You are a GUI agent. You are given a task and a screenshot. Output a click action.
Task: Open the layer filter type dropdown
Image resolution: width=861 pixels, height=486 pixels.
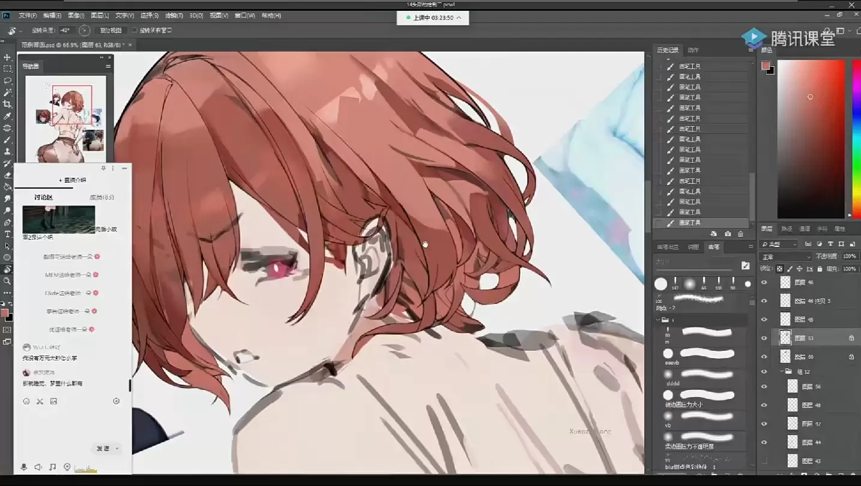779,244
